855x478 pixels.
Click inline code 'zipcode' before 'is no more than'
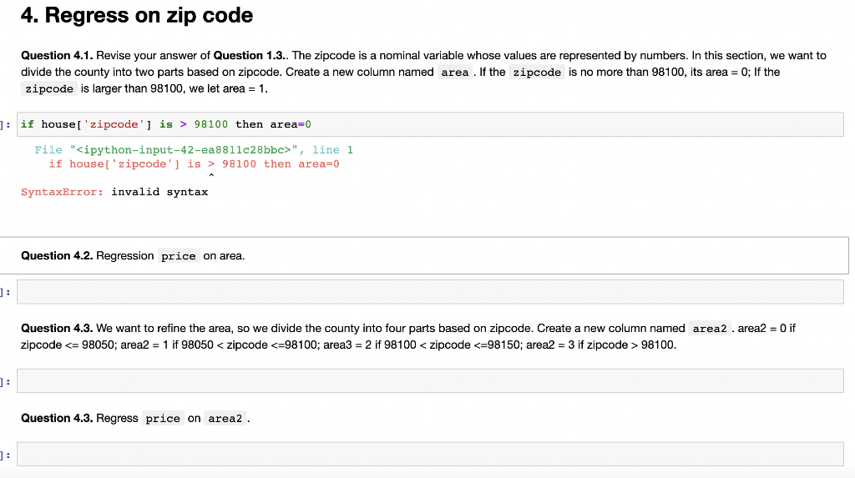537,72
